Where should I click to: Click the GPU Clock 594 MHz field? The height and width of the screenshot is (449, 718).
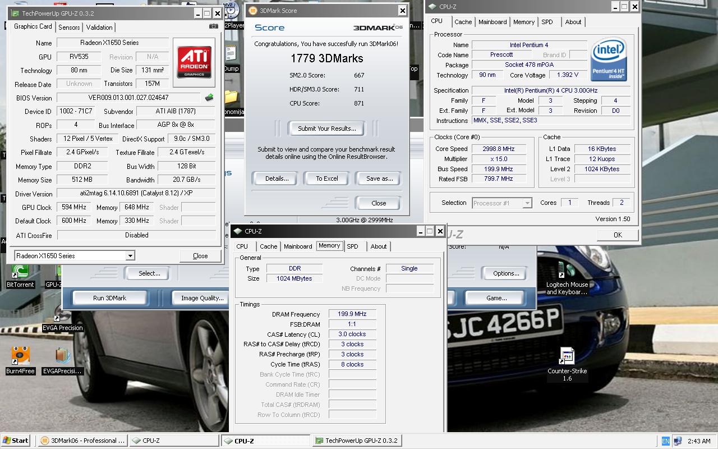coord(74,207)
